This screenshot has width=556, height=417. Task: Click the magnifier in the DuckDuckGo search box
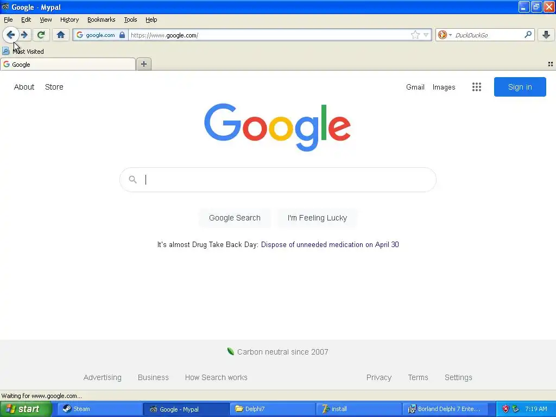click(x=528, y=35)
